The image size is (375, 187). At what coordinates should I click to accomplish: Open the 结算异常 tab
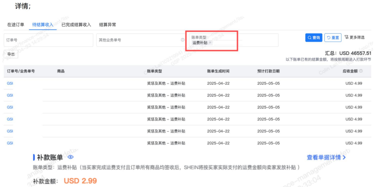pos(107,25)
